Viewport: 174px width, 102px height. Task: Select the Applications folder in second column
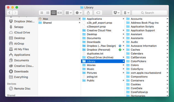pos(103,19)
